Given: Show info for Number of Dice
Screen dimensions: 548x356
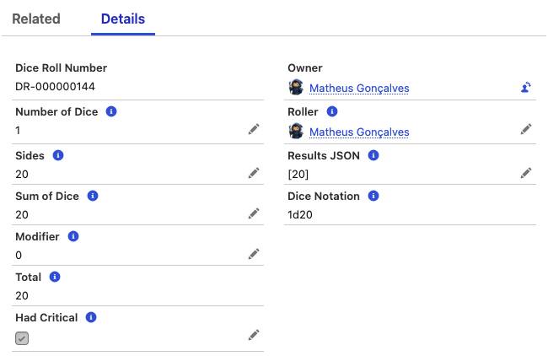Looking at the screenshot, I should coord(111,111).
